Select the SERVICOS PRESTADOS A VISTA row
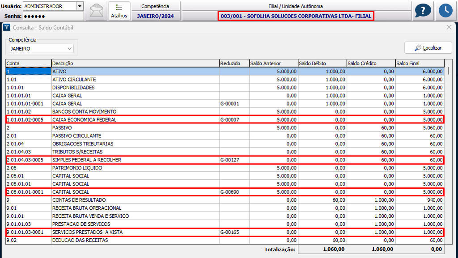The width and height of the screenshot is (458, 258). (x=87, y=232)
